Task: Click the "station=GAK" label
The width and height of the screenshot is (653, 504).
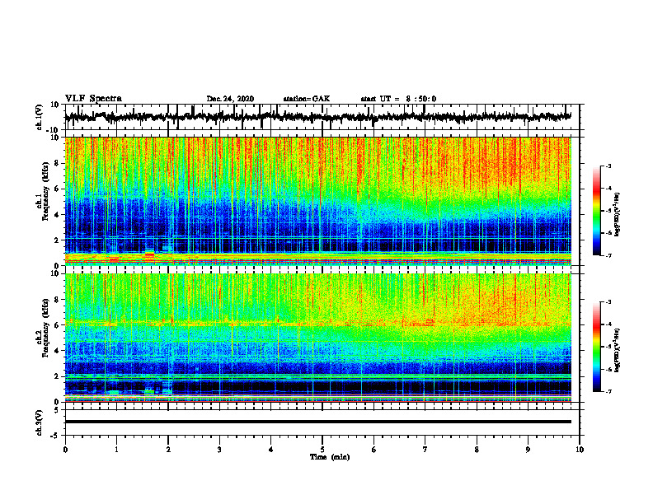Action: pos(307,99)
